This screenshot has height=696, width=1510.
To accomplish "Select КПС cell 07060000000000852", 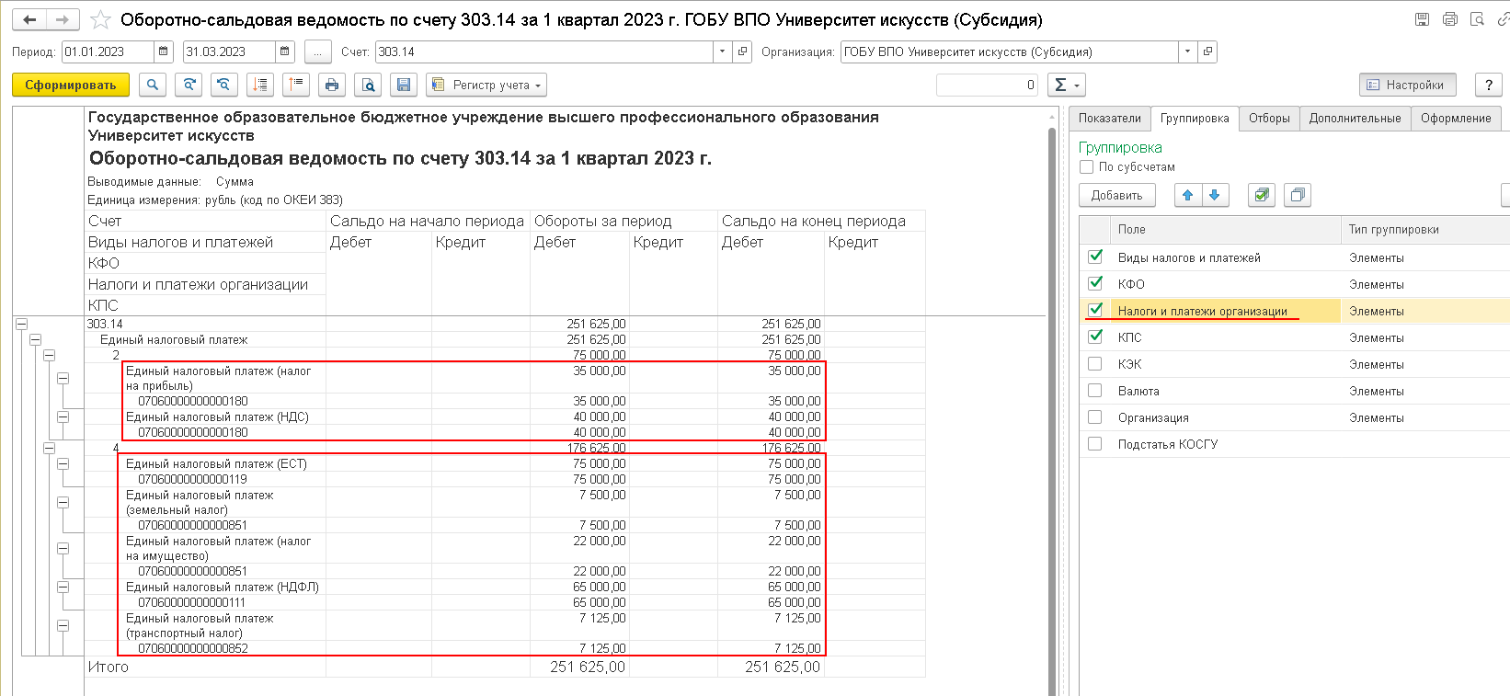I will pyautogui.click(x=205, y=648).
